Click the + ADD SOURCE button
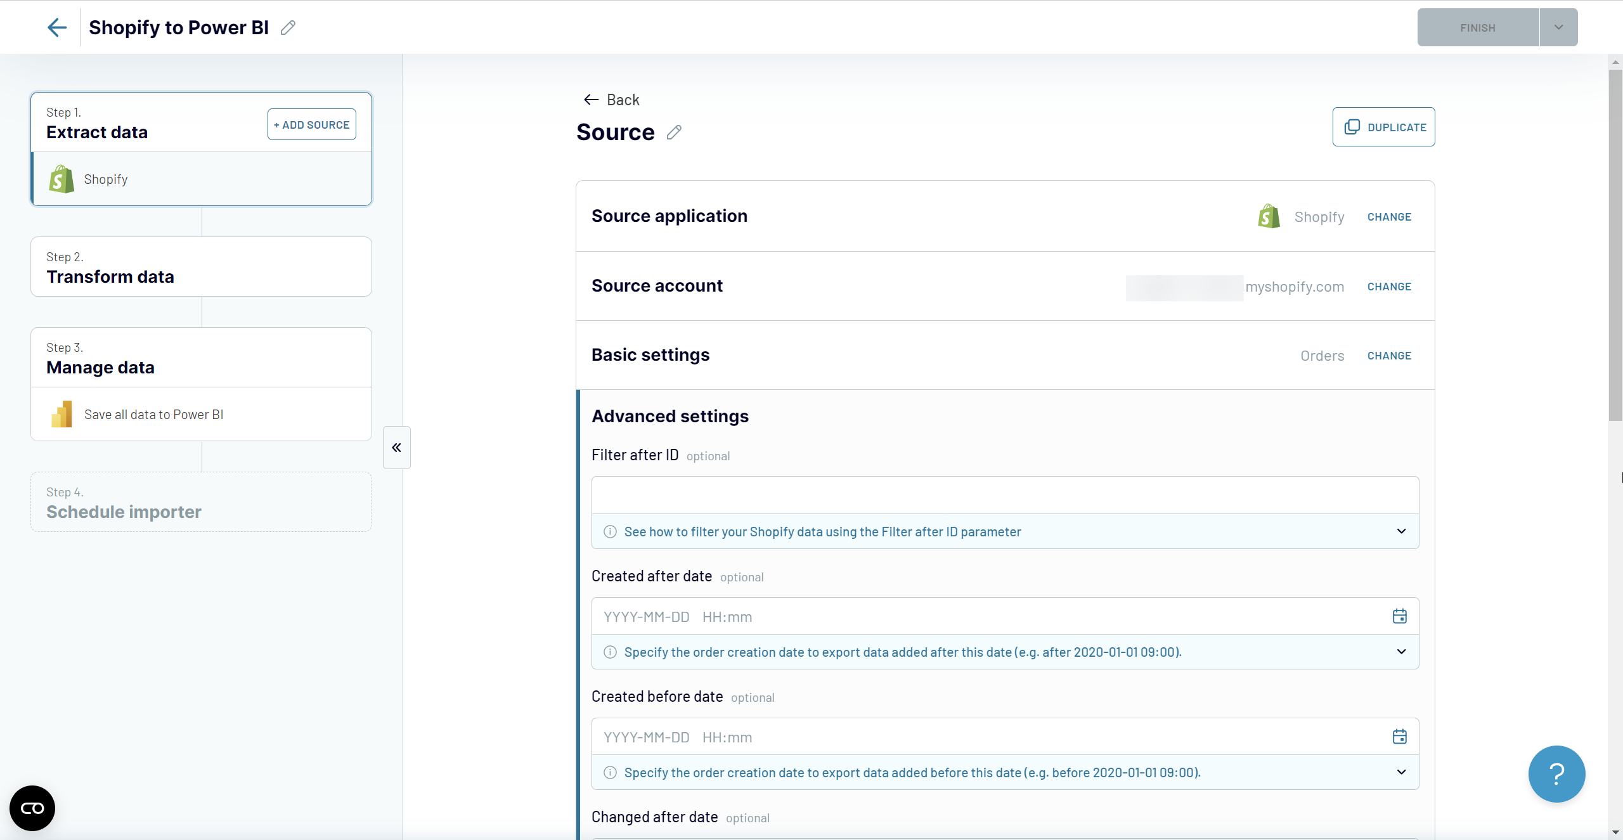 coord(312,125)
